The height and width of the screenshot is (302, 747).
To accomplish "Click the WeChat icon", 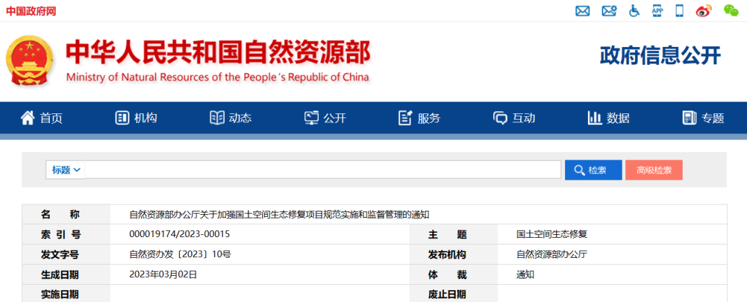I will click(x=731, y=11).
